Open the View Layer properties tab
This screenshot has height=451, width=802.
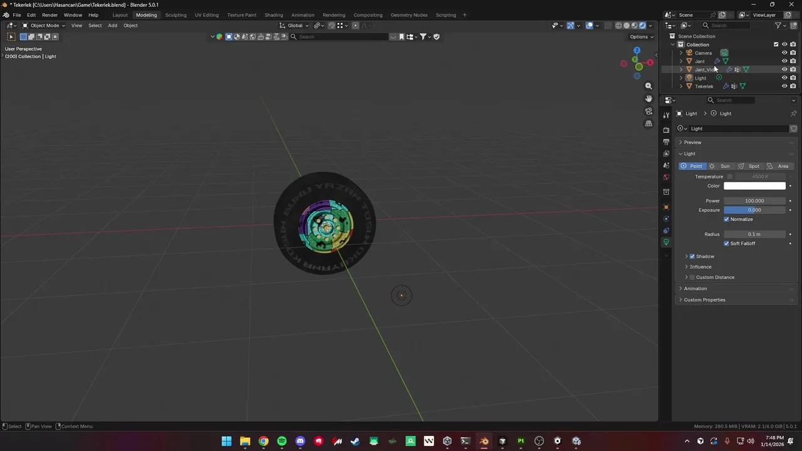pyautogui.click(x=666, y=153)
